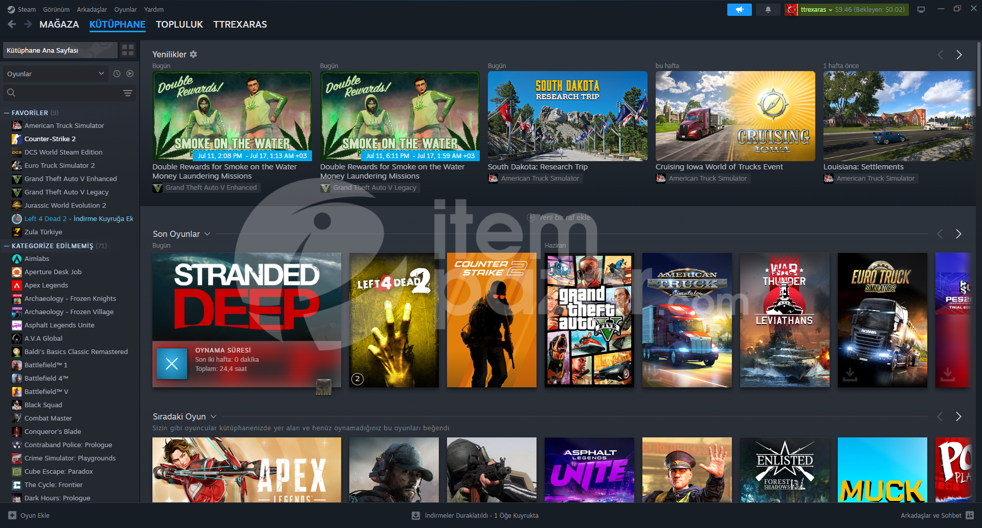Switch to collections grid view icon
The height and width of the screenshot is (528, 982).
click(128, 50)
